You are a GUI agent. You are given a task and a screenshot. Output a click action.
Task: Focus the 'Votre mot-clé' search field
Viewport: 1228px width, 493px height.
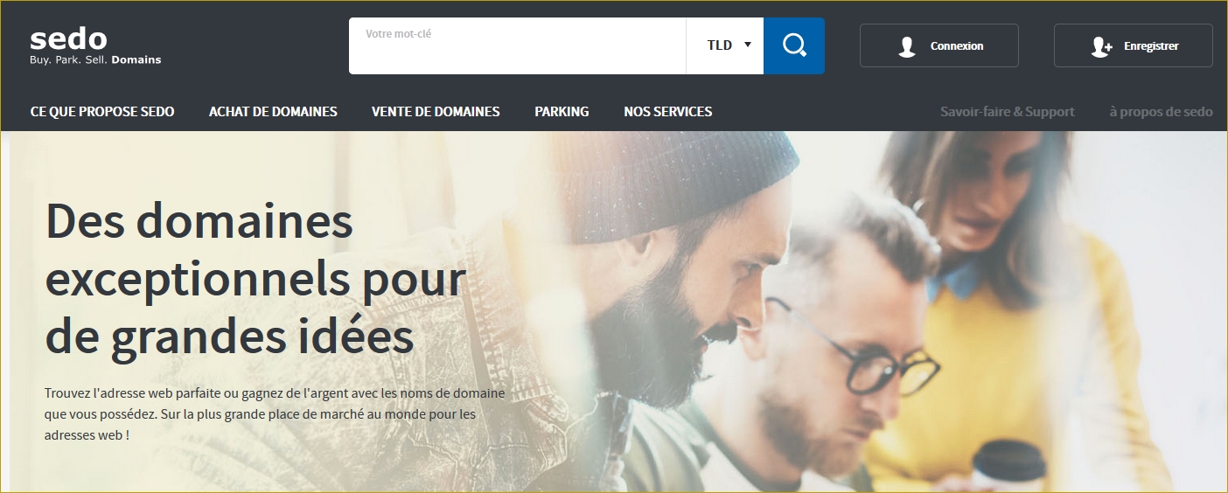517,45
